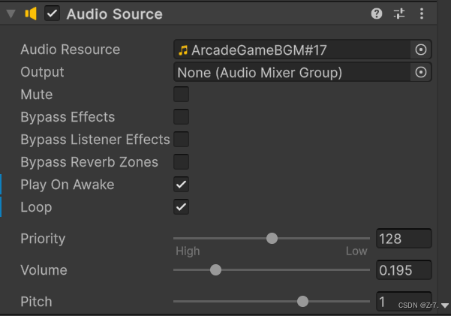The height and width of the screenshot is (316, 451).
Task: Collapse the Audio Source component foldout
Action: pos(11,14)
